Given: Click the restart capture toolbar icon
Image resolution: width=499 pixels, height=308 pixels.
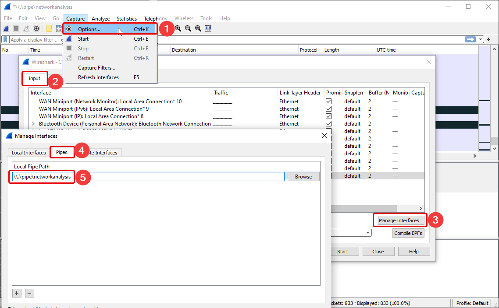Looking at the screenshot, I should coord(26,28).
